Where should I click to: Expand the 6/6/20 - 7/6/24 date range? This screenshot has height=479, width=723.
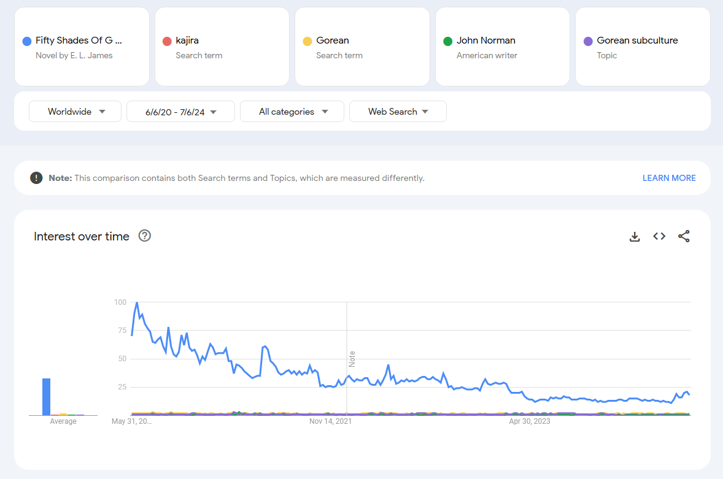(x=180, y=112)
